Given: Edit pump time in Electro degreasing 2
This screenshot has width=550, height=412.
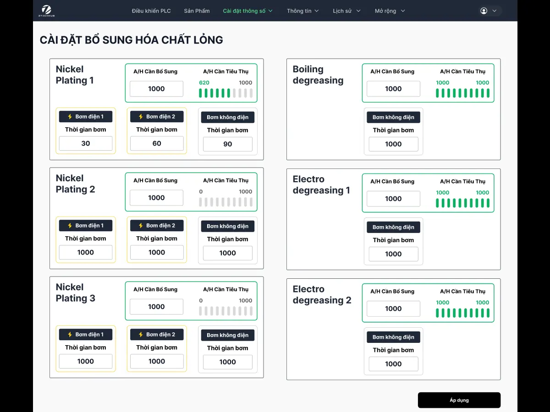Looking at the screenshot, I should [393, 364].
